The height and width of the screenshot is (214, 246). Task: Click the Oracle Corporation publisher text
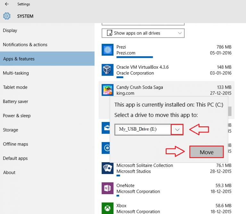pos(135,73)
